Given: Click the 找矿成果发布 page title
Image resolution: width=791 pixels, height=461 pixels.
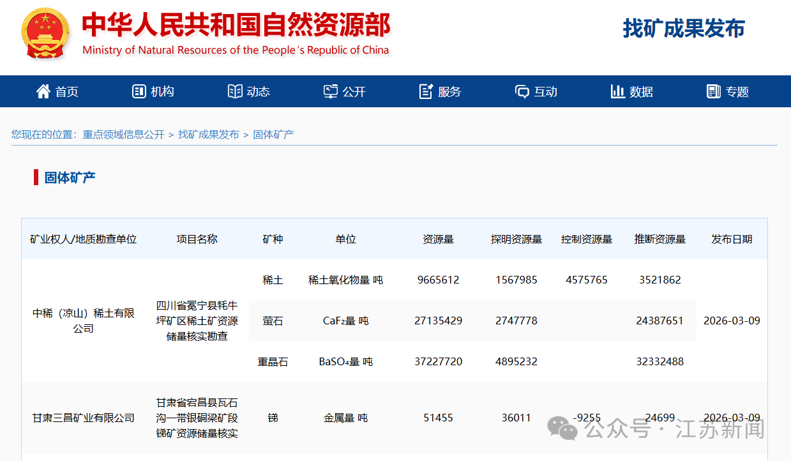Looking at the screenshot, I should 683,29.
